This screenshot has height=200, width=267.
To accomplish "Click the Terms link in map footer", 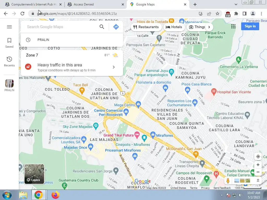I will 194,188.
